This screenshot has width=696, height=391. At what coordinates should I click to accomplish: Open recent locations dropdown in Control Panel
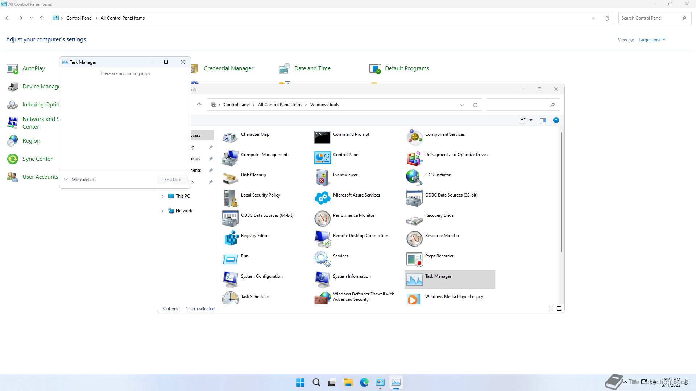pos(31,18)
